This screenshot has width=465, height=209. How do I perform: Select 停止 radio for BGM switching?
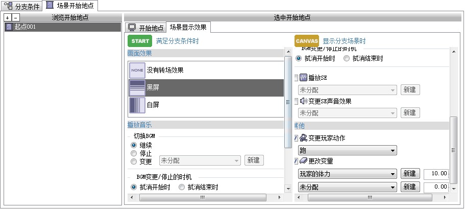134,153
